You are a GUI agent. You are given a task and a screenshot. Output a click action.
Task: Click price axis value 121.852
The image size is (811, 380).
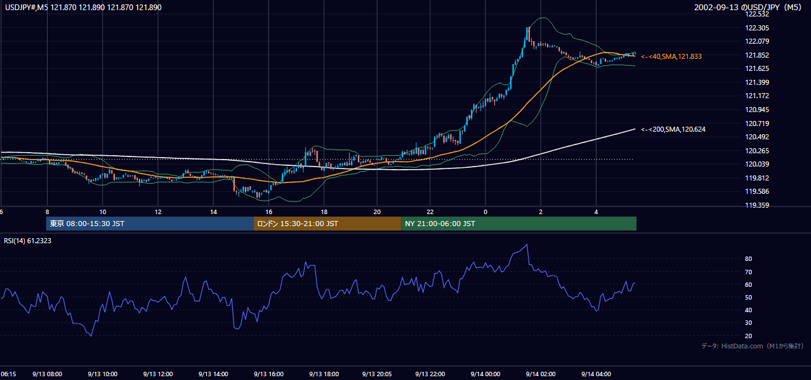coord(758,55)
